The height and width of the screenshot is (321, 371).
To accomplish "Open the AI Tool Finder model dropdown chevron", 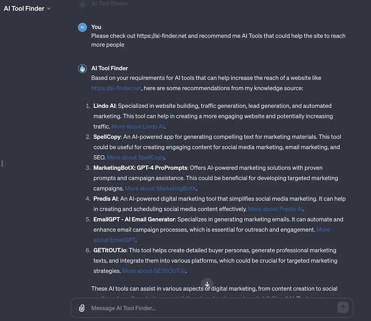I will pyautogui.click(x=49, y=8).
